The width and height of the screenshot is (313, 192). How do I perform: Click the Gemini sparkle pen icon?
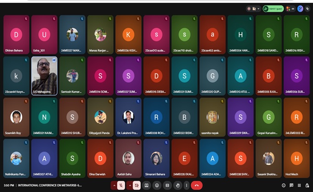pyautogui.click(x=300, y=9)
